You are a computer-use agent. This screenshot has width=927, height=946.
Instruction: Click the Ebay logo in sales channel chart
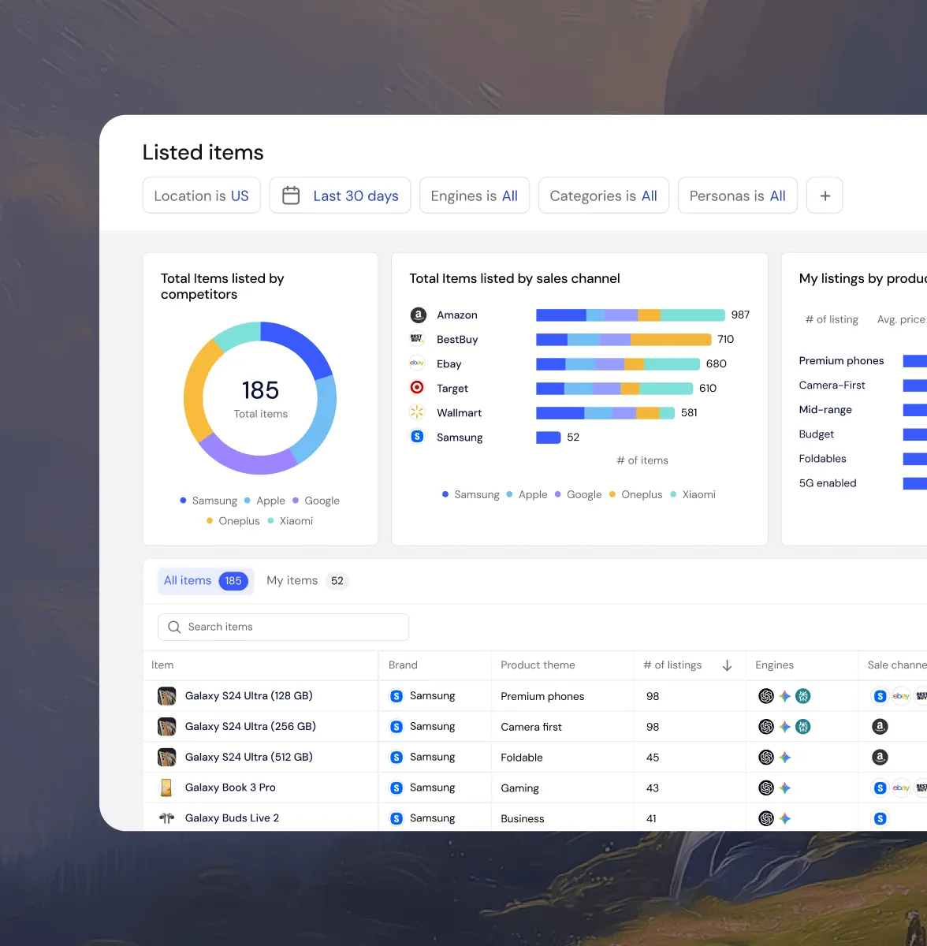click(x=417, y=363)
